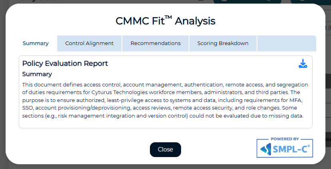Select the Recommendations tab

156,43
